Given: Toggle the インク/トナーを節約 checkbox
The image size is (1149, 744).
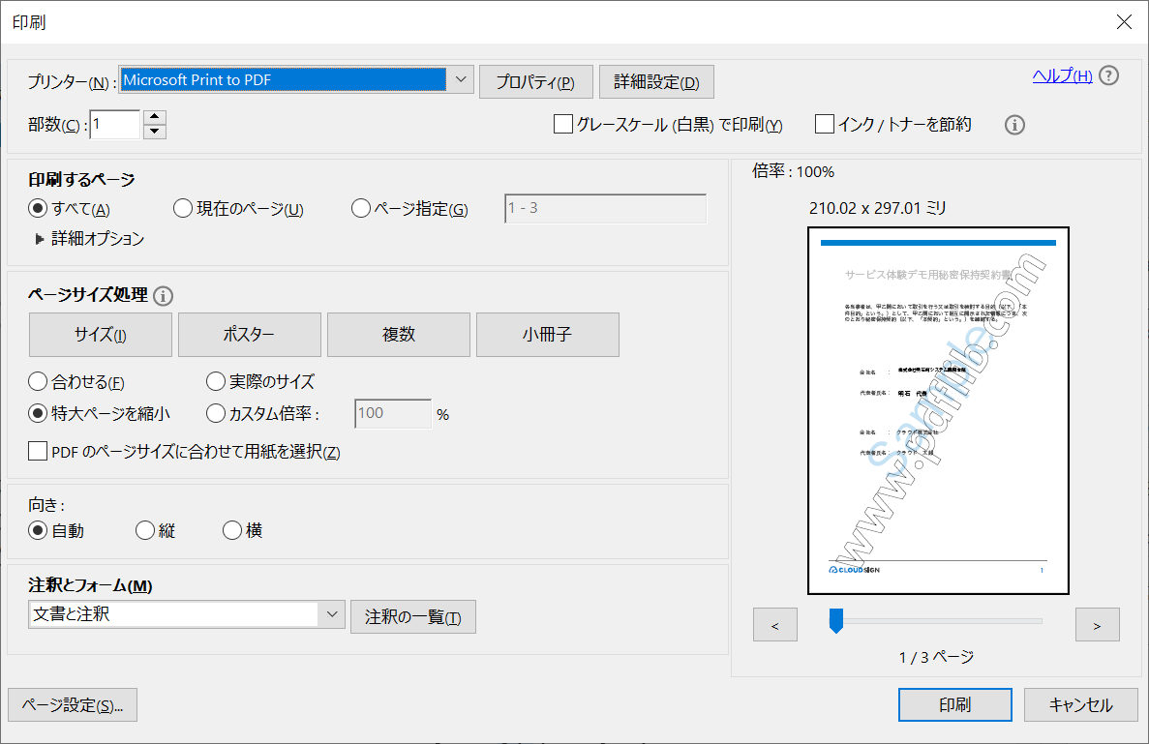Looking at the screenshot, I should (825, 125).
